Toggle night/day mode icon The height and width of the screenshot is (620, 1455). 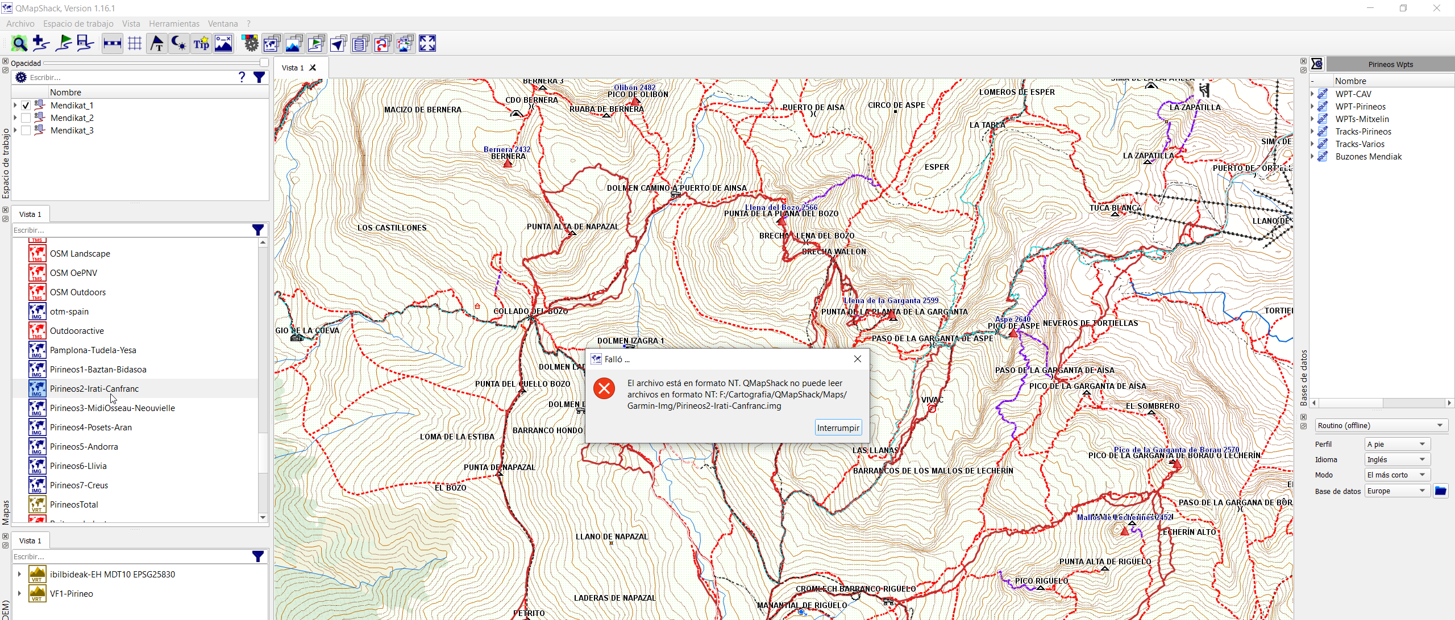(x=179, y=44)
